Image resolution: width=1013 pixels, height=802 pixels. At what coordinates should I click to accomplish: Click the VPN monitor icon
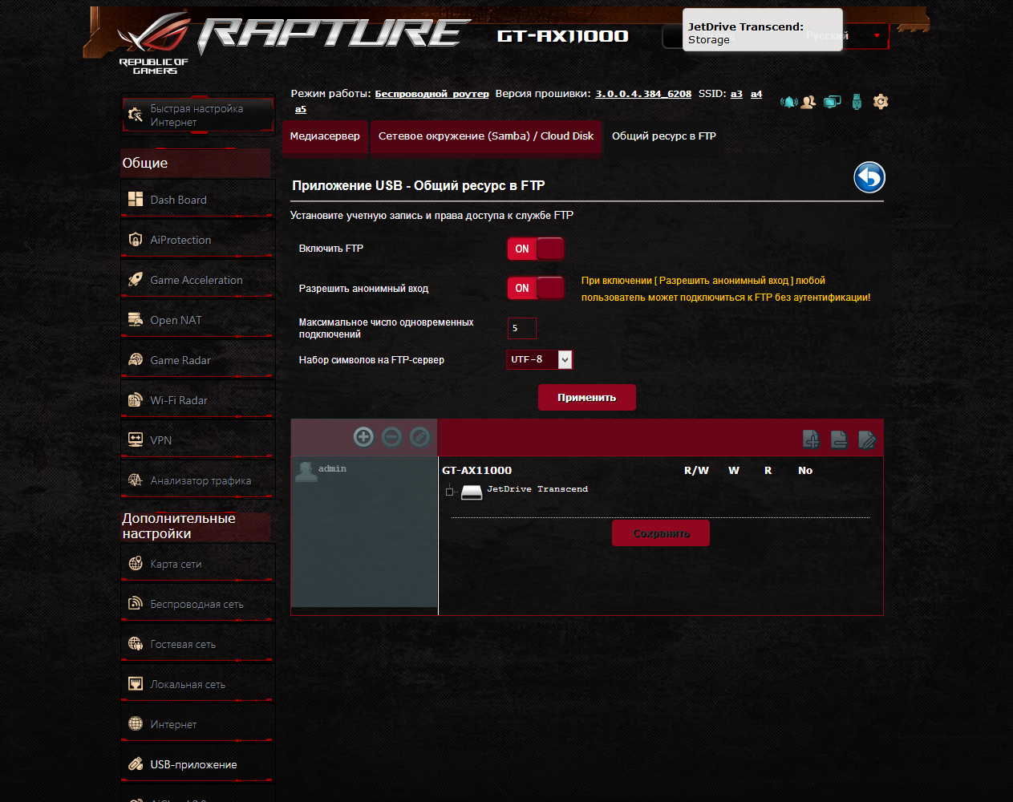click(x=136, y=440)
